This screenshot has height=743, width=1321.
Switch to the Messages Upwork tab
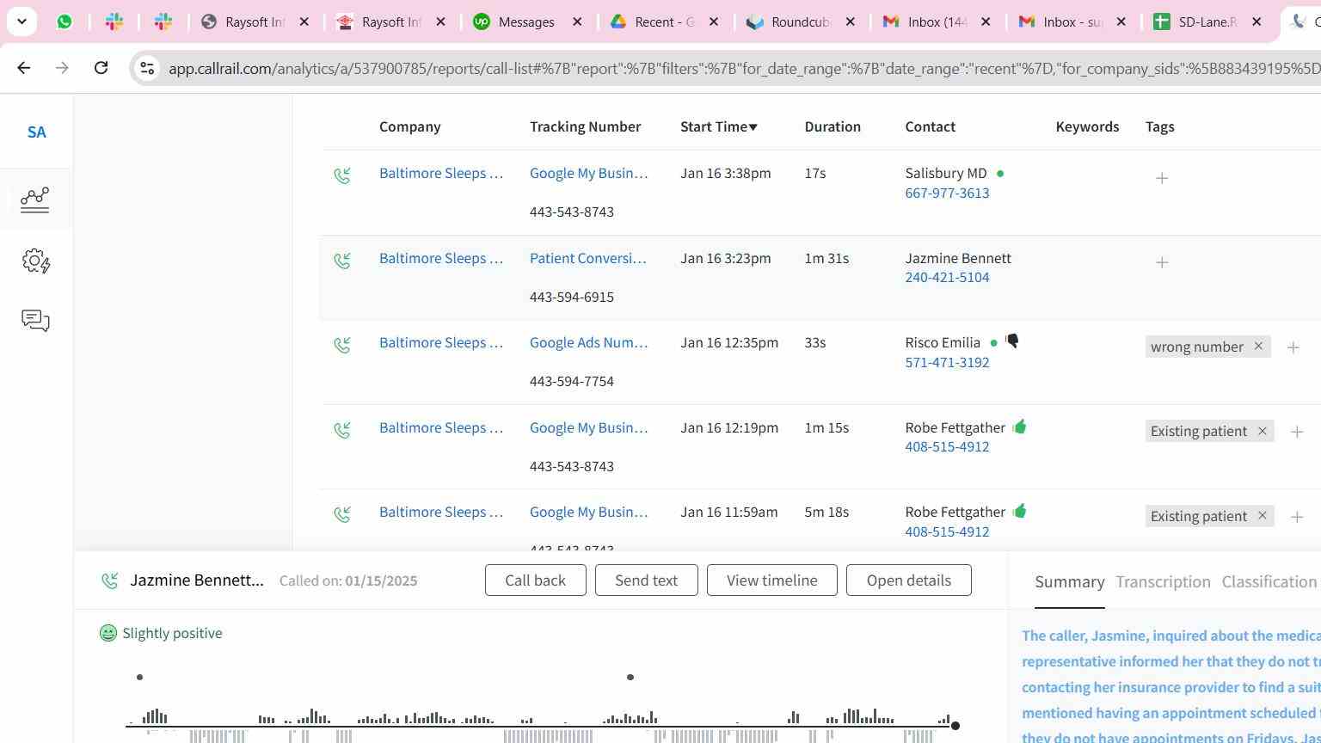click(525, 21)
